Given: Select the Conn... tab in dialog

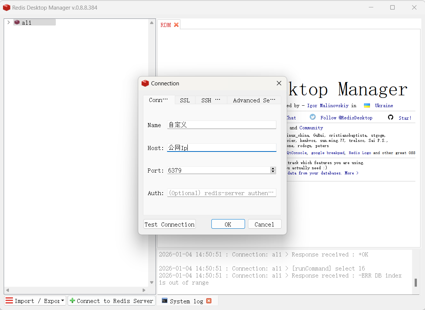Looking at the screenshot, I should (x=159, y=100).
